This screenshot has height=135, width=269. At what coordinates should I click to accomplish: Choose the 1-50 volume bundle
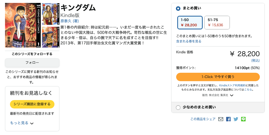click(x=190, y=23)
